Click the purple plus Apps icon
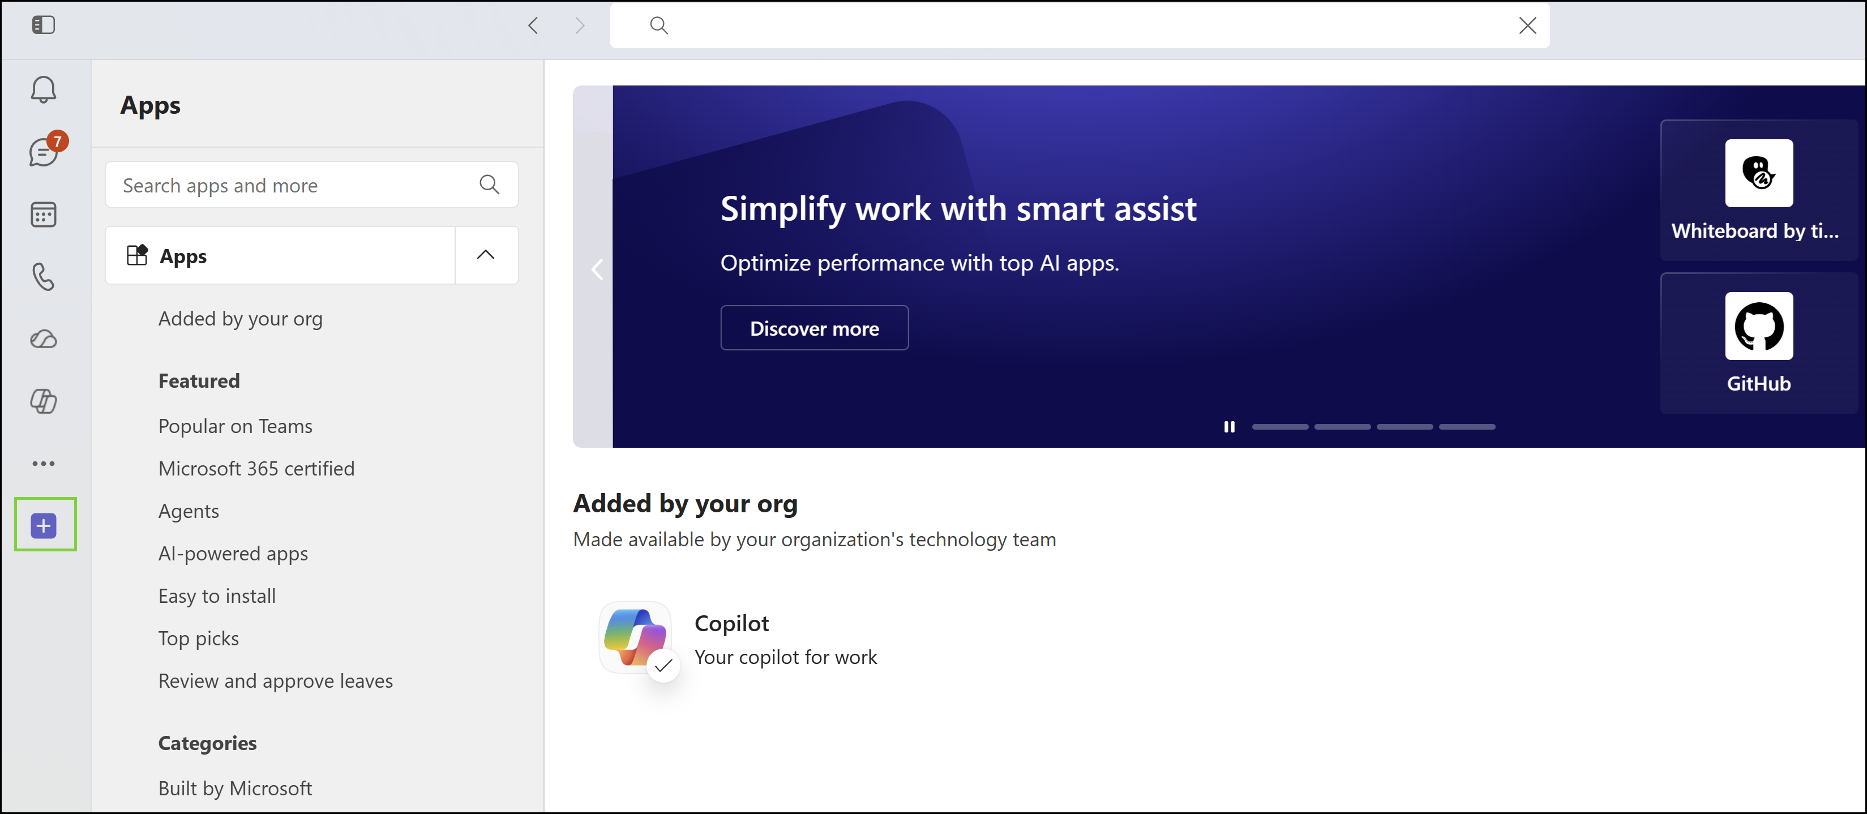Screen dimensions: 1867x814 (44, 525)
